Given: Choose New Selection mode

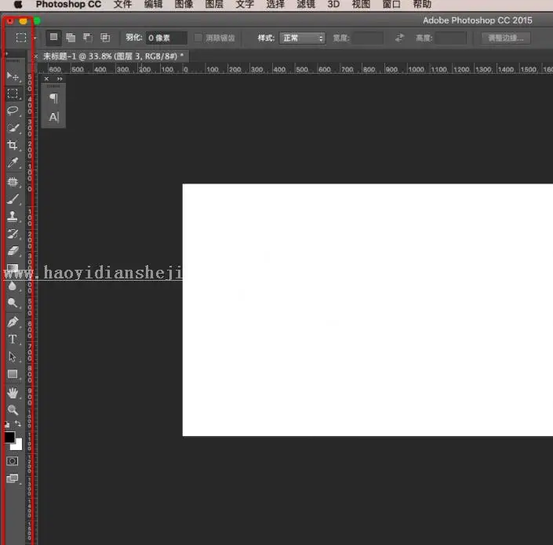Looking at the screenshot, I should pyautogui.click(x=53, y=38).
